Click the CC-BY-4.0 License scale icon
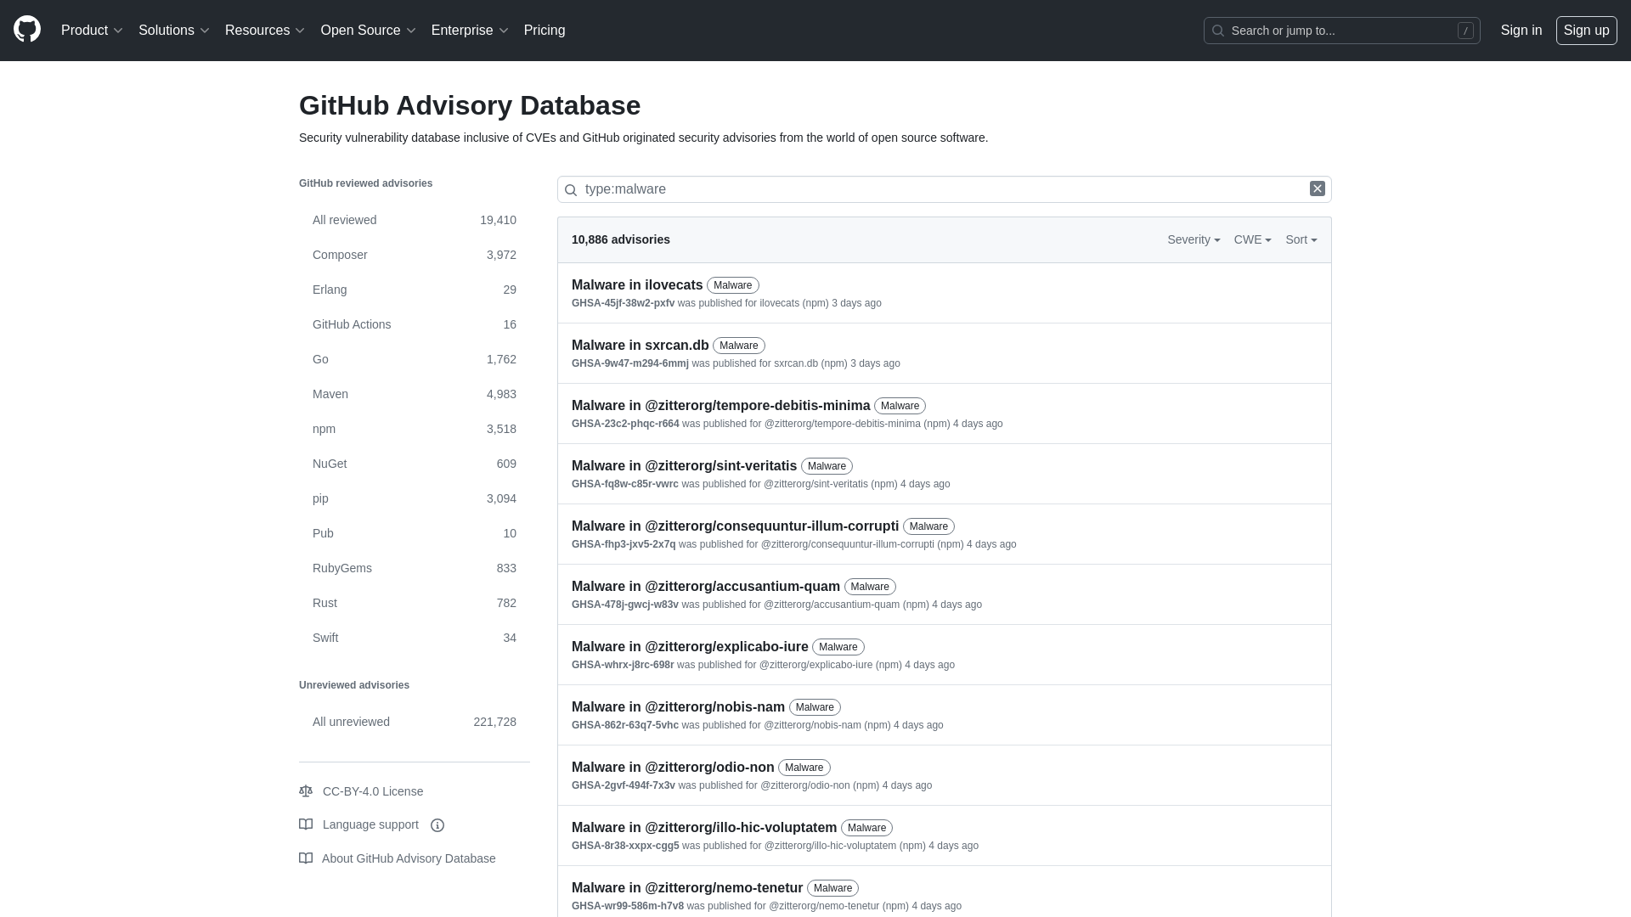This screenshot has height=917, width=1631. click(x=306, y=791)
